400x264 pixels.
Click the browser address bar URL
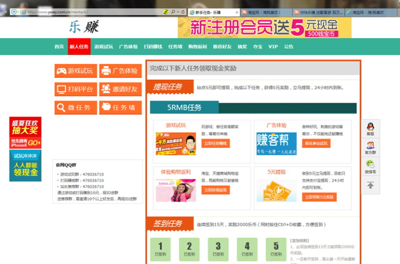coord(58,12)
